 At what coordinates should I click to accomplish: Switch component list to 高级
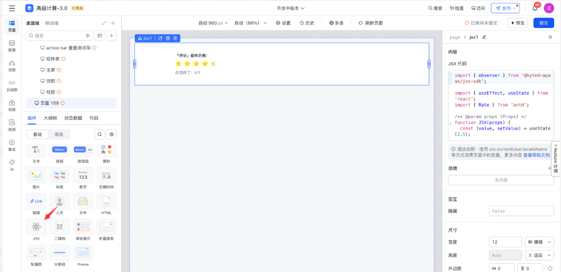[59, 134]
